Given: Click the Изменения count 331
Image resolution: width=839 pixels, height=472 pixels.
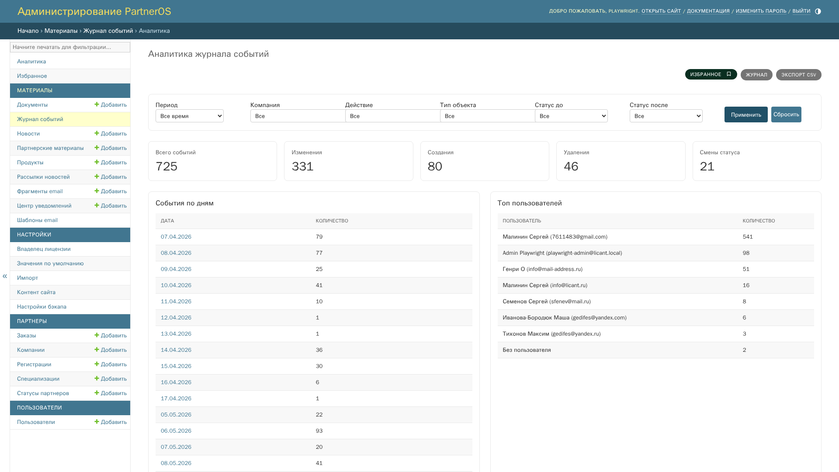Looking at the screenshot, I should pos(302,167).
